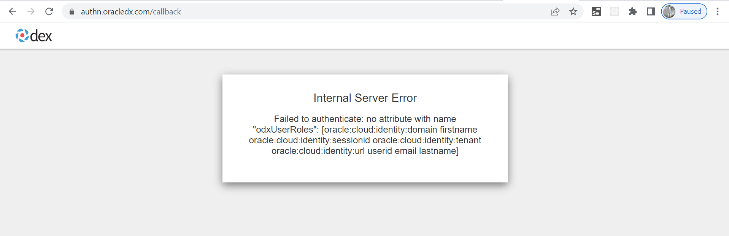Click the faded extension icon beside Selenium

[x=614, y=12]
